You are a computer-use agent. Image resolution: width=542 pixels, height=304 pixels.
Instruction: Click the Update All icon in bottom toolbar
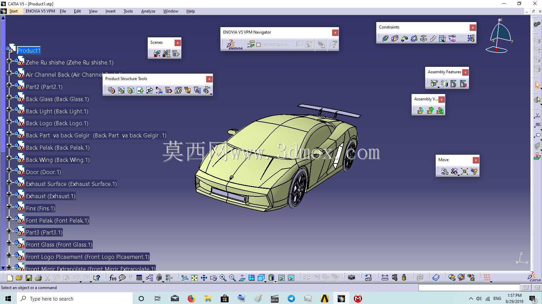click(x=420, y=278)
